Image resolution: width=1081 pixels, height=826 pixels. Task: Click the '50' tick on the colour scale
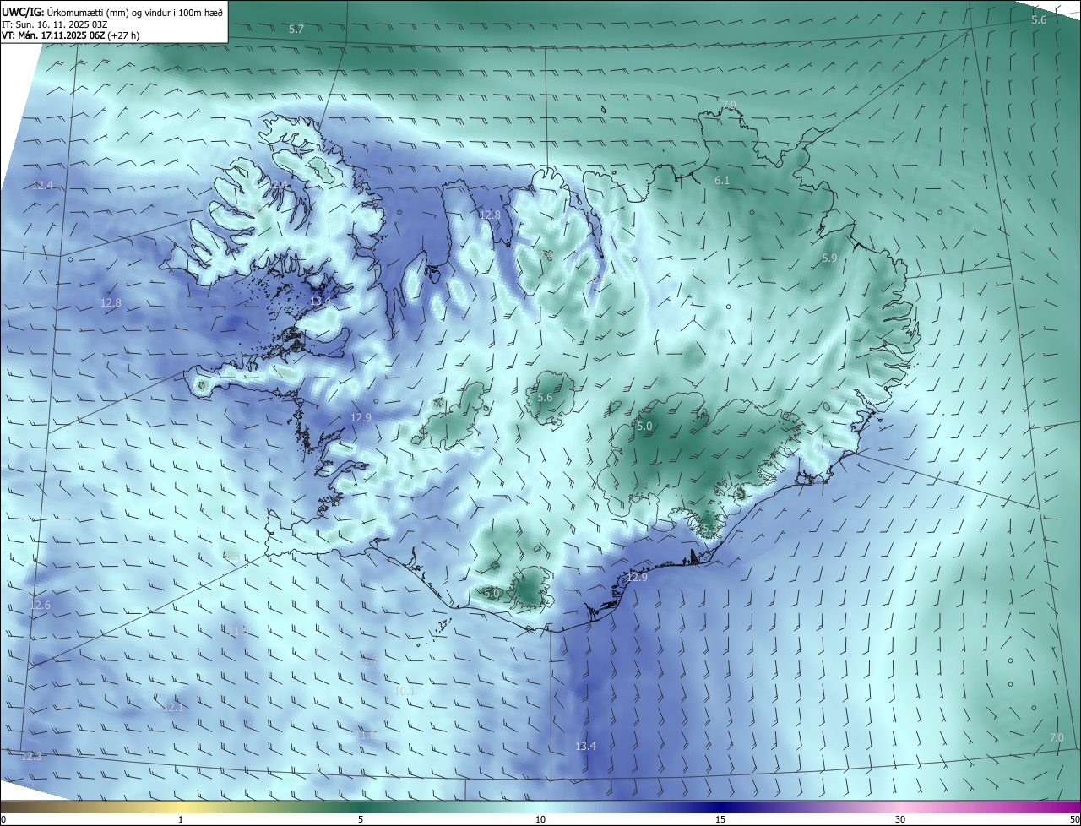click(x=1074, y=820)
